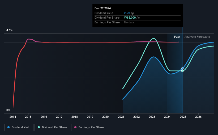Click the 2025 x-axis year label
Viewport: 218px width, 135px height.
(x=183, y=117)
